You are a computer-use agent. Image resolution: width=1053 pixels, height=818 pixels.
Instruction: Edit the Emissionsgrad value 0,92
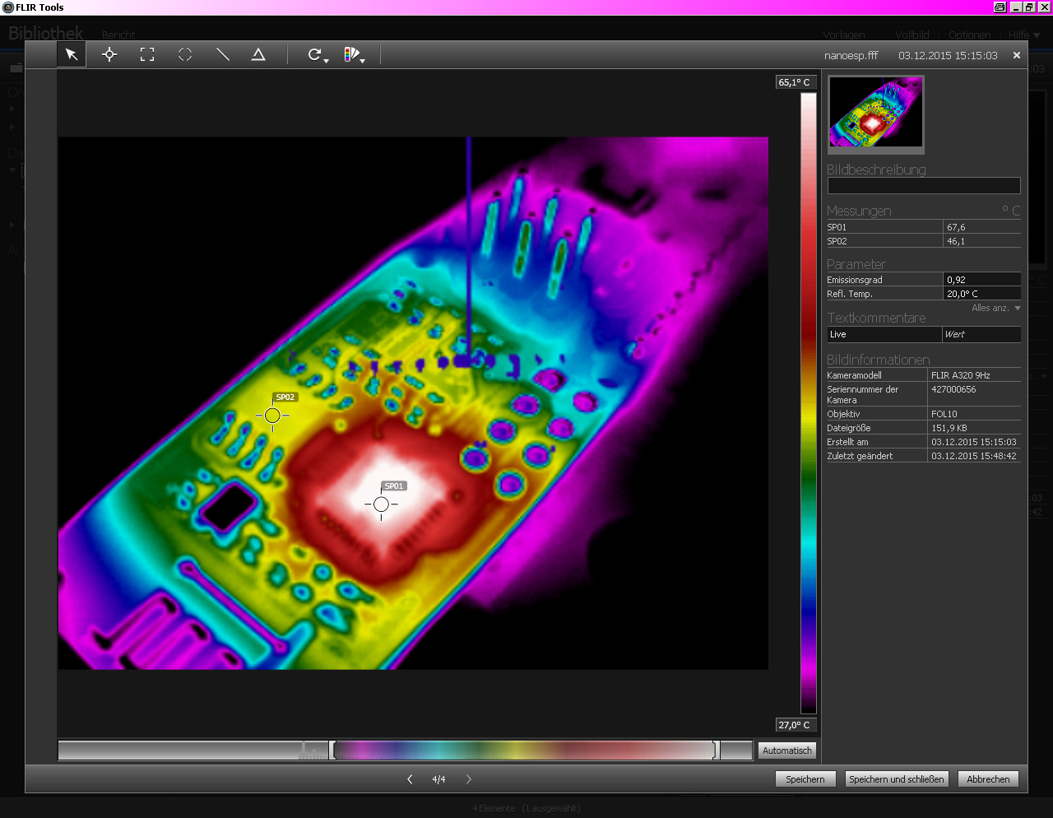pos(982,280)
